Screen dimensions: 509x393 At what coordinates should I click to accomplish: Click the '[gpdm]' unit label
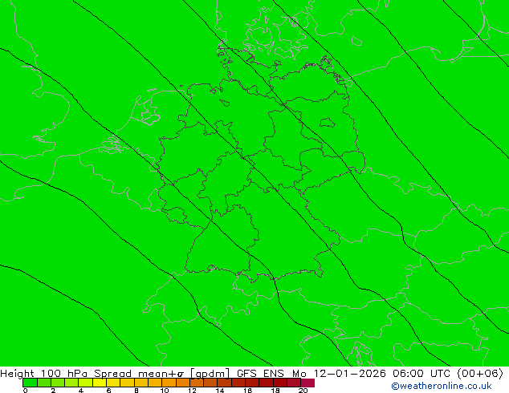tap(210, 373)
